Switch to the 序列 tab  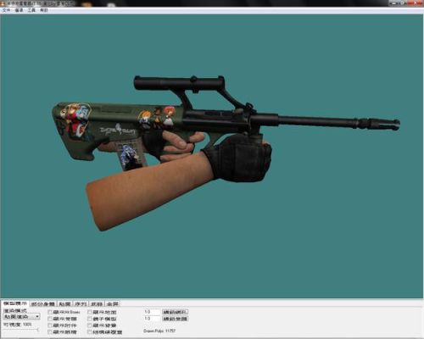[x=81, y=304]
